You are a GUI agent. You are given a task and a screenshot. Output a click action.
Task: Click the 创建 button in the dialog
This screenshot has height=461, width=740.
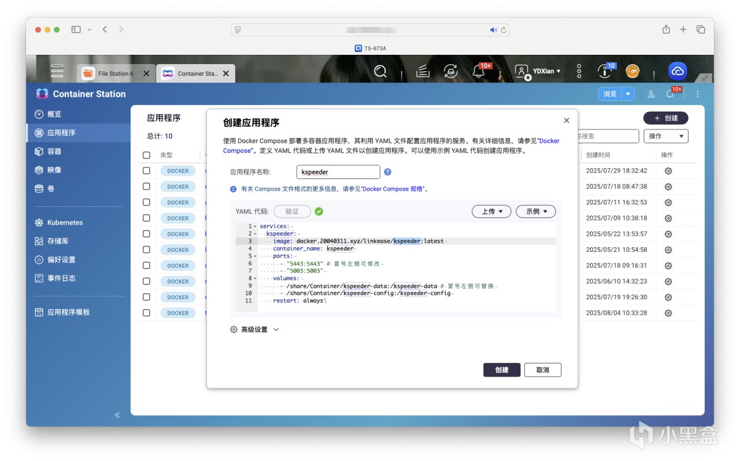(502, 370)
